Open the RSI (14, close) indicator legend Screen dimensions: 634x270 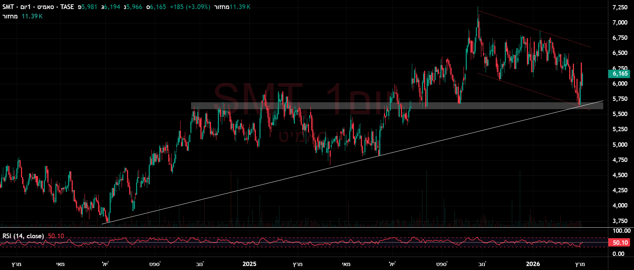pos(23,236)
